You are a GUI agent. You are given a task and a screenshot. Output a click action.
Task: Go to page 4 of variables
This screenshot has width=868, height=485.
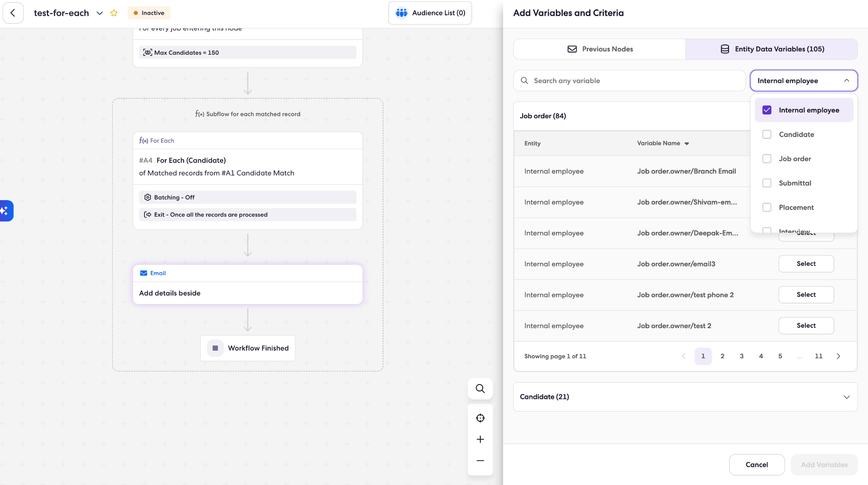coord(761,356)
